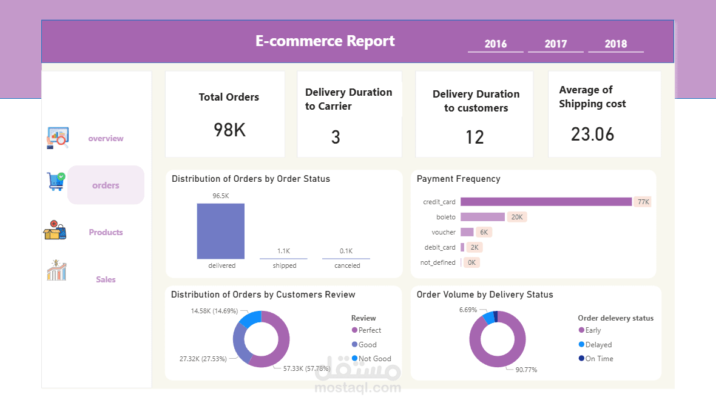
Task: Select the credit_card payment bar
Action: [546, 201]
